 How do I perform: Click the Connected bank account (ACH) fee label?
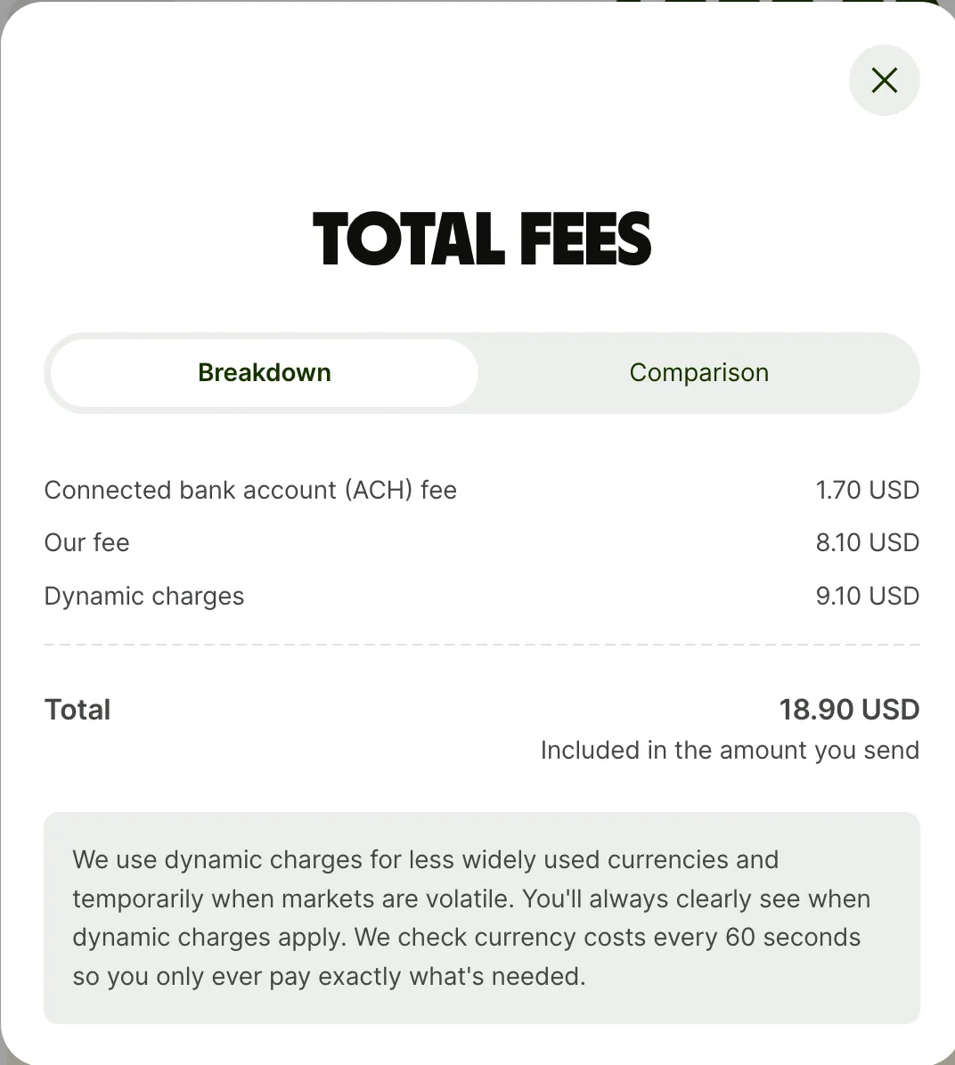point(250,490)
